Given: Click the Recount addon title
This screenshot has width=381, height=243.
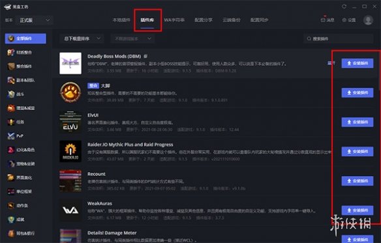Looking at the screenshot, I should 97,174.
